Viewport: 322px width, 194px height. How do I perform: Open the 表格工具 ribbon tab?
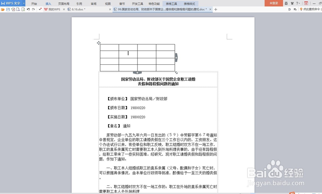click(171, 4)
